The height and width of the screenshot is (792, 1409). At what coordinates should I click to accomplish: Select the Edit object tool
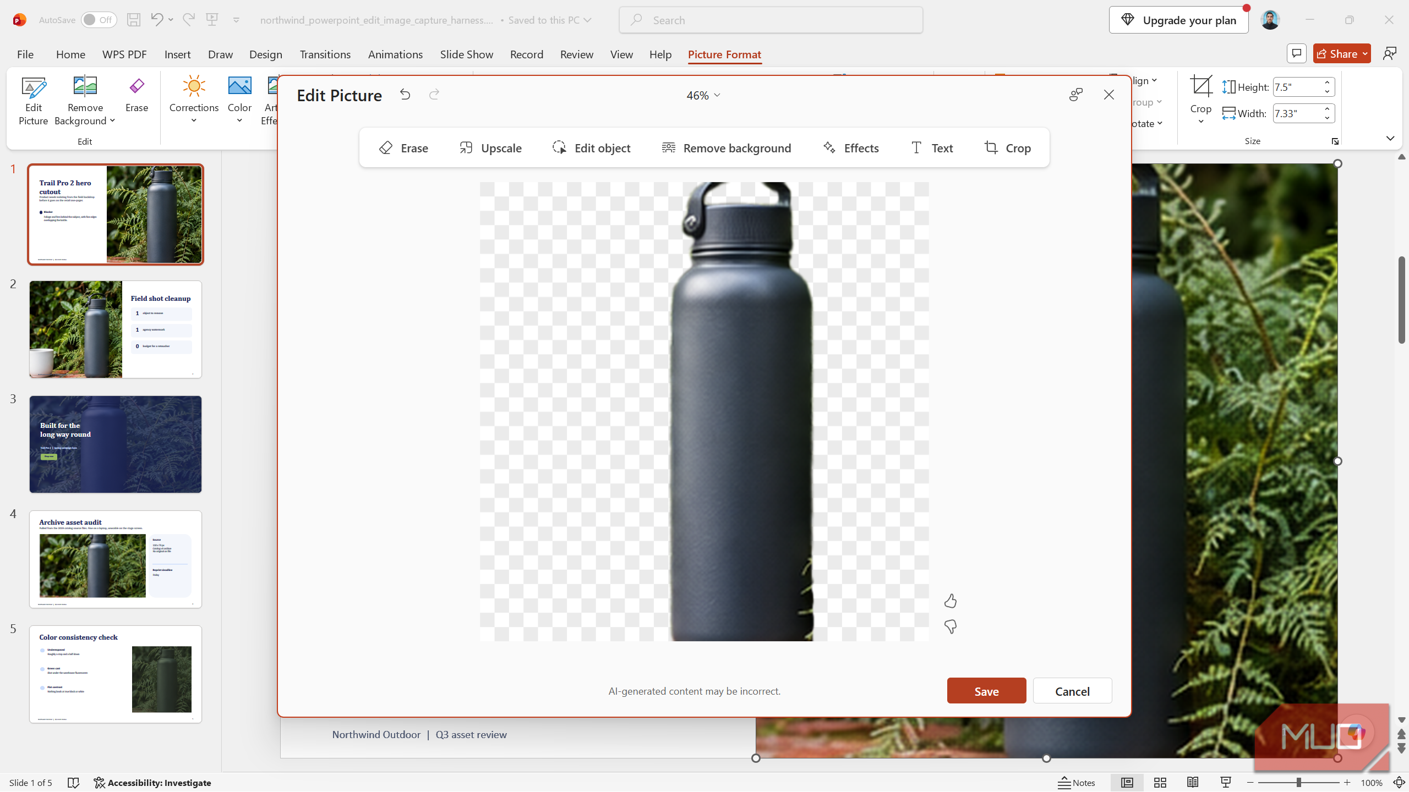(x=591, y=148)
